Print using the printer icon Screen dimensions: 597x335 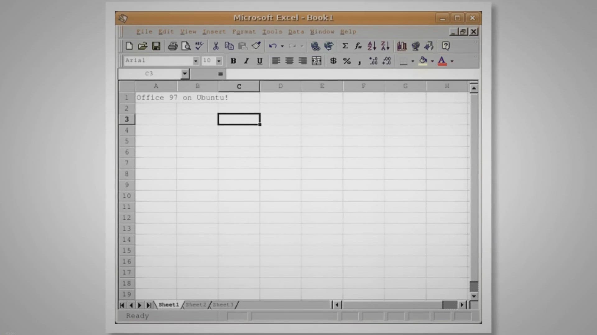tap(173, 46)
